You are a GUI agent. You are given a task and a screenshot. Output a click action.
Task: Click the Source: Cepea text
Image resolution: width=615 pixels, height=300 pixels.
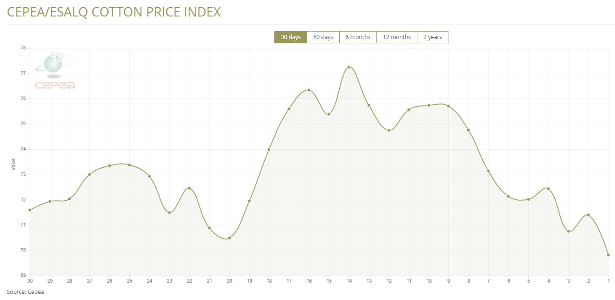[x=25, y=292]
